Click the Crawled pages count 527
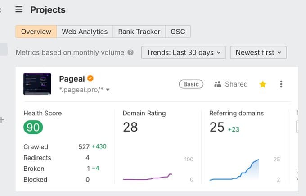Screen dimensions: 306x196 84,146
